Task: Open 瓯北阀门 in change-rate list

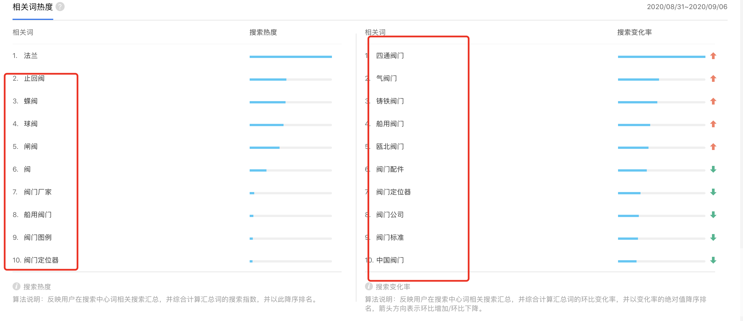Action: pyautogui.click(x=390, y=147)
